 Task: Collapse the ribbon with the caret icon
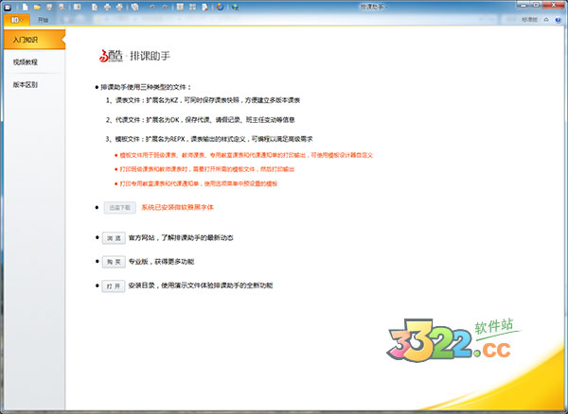click(546, 20)
